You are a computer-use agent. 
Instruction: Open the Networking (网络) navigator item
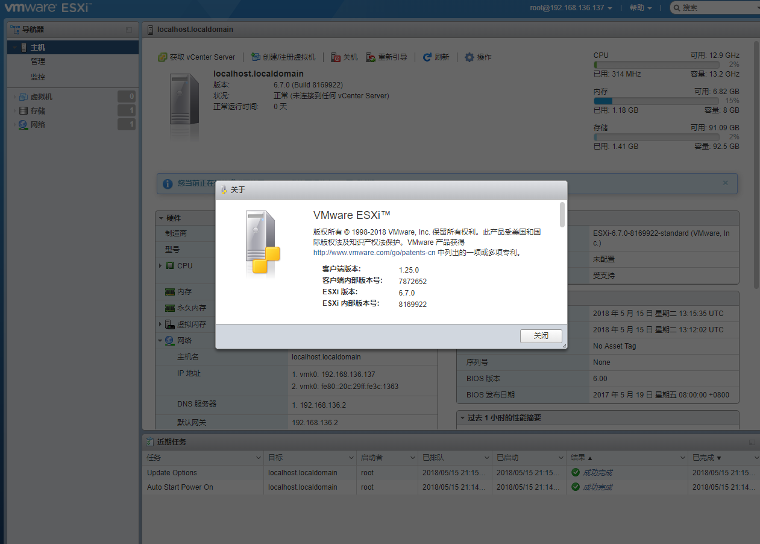click(37, 125)
